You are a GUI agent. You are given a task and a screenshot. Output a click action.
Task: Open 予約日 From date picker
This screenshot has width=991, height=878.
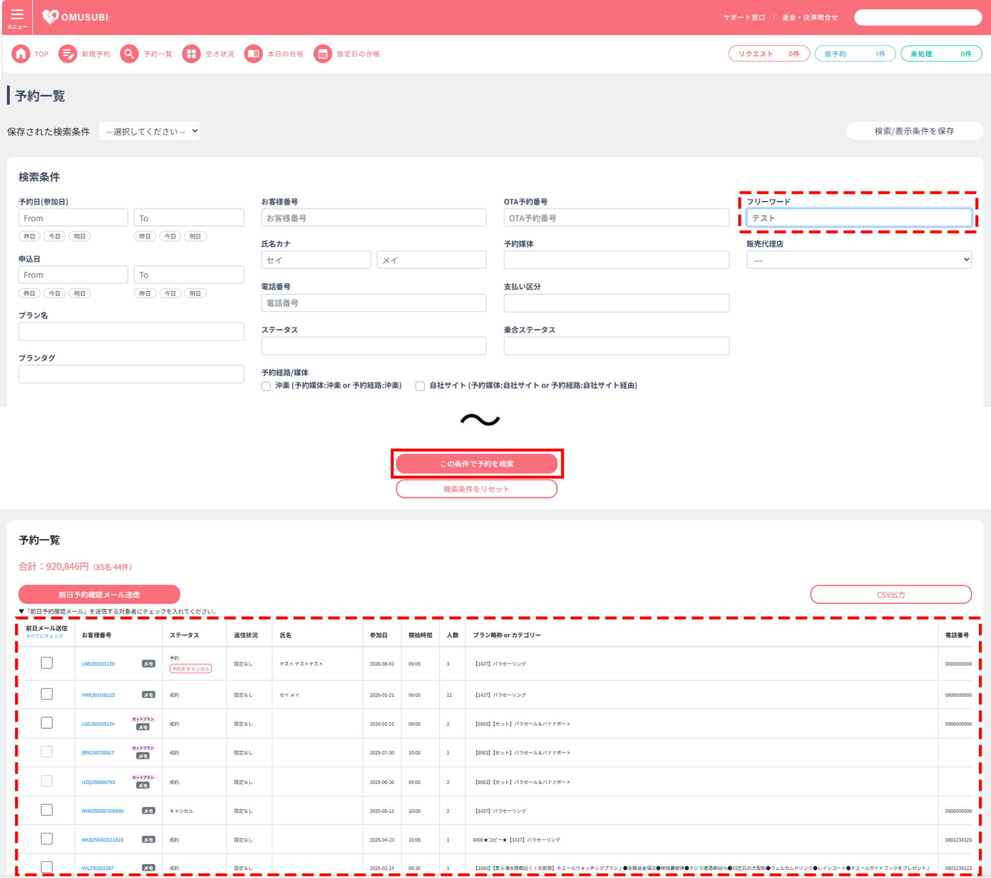73,218
